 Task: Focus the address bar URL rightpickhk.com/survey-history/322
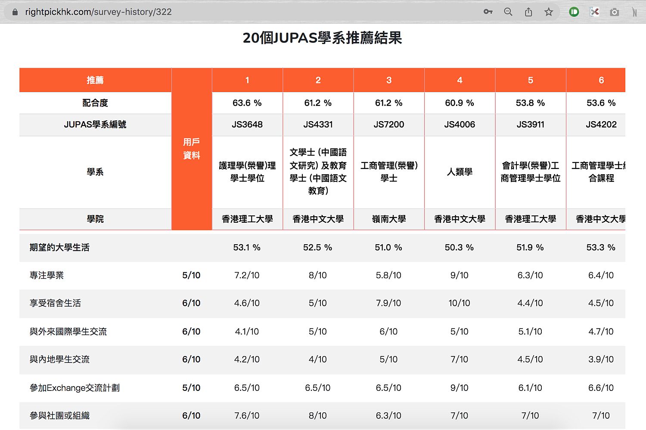[98, 12]
